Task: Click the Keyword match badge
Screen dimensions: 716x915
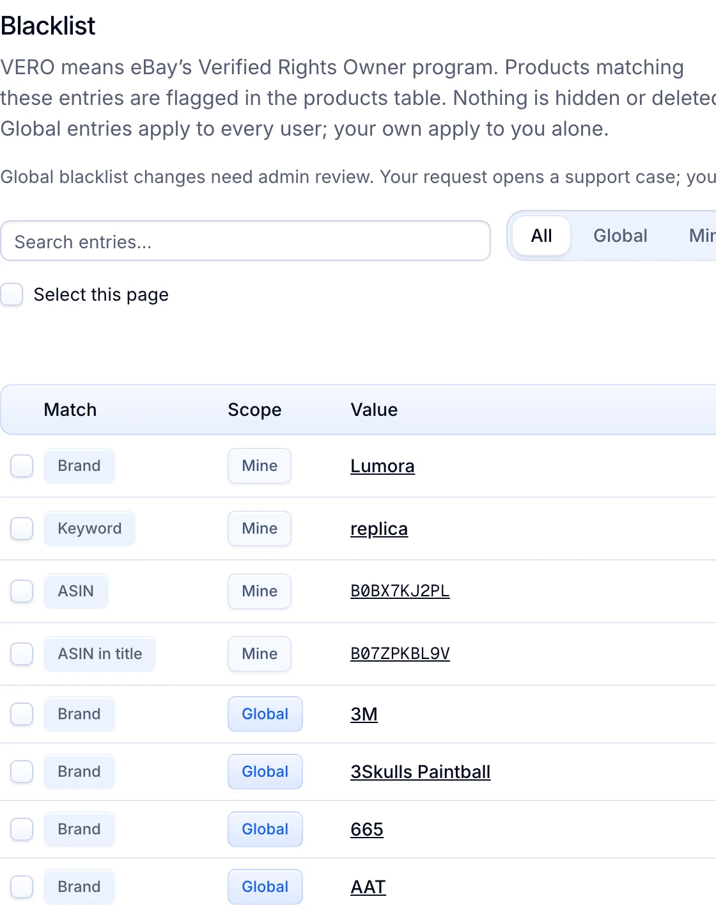Action: click(89, 529)
